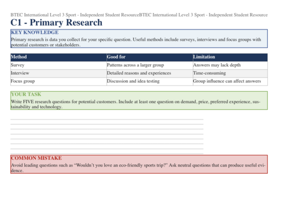The width and height of the screenshot is (283, 209).
Task: Click the leading questions warning text
Action: pyautogui.click(x=138, y=168)
